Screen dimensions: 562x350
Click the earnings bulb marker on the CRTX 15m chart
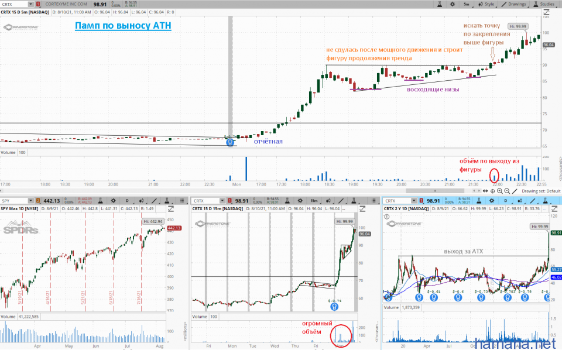[x=334, y=307]
